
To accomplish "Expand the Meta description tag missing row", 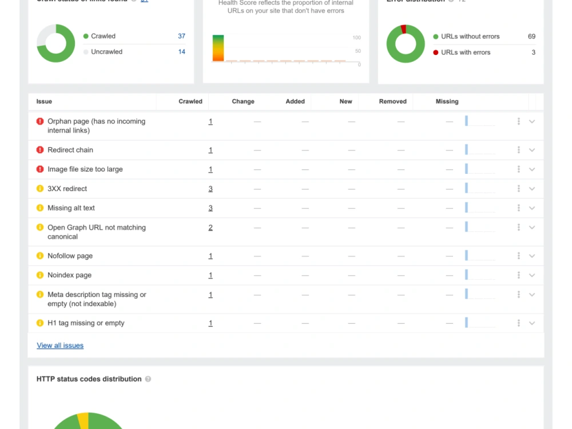I will pyautogui.click(x=532, y=295).
